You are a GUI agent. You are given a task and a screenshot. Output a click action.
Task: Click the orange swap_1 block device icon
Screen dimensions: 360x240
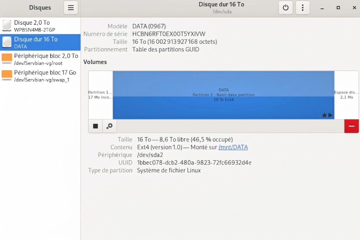(7, 75)
